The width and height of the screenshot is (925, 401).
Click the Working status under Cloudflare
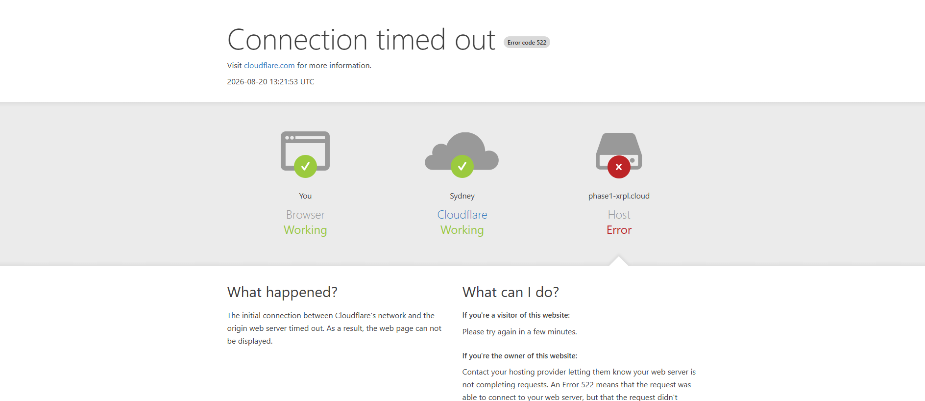click(x=462, y=230)
